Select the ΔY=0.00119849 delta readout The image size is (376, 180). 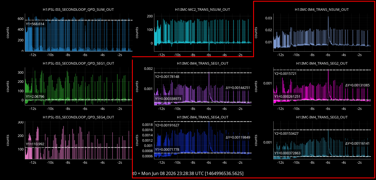click(238, 137)
